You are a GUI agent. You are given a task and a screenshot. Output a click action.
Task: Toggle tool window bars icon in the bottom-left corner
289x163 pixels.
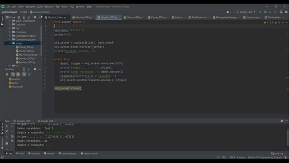coord(2,158)
